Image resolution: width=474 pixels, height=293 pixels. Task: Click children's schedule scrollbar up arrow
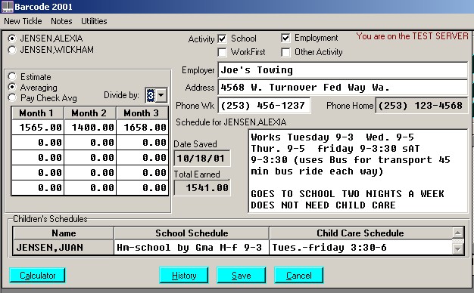457,233
